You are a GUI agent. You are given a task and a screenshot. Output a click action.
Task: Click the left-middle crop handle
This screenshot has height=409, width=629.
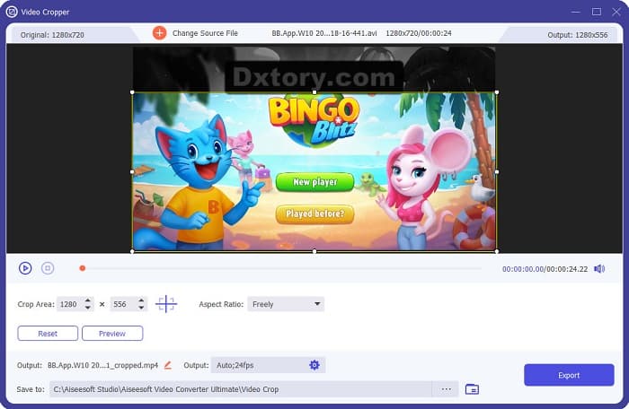132,172
